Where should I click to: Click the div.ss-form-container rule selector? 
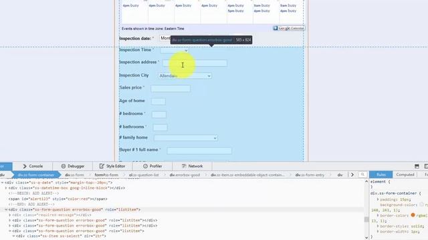coord(393,193)
